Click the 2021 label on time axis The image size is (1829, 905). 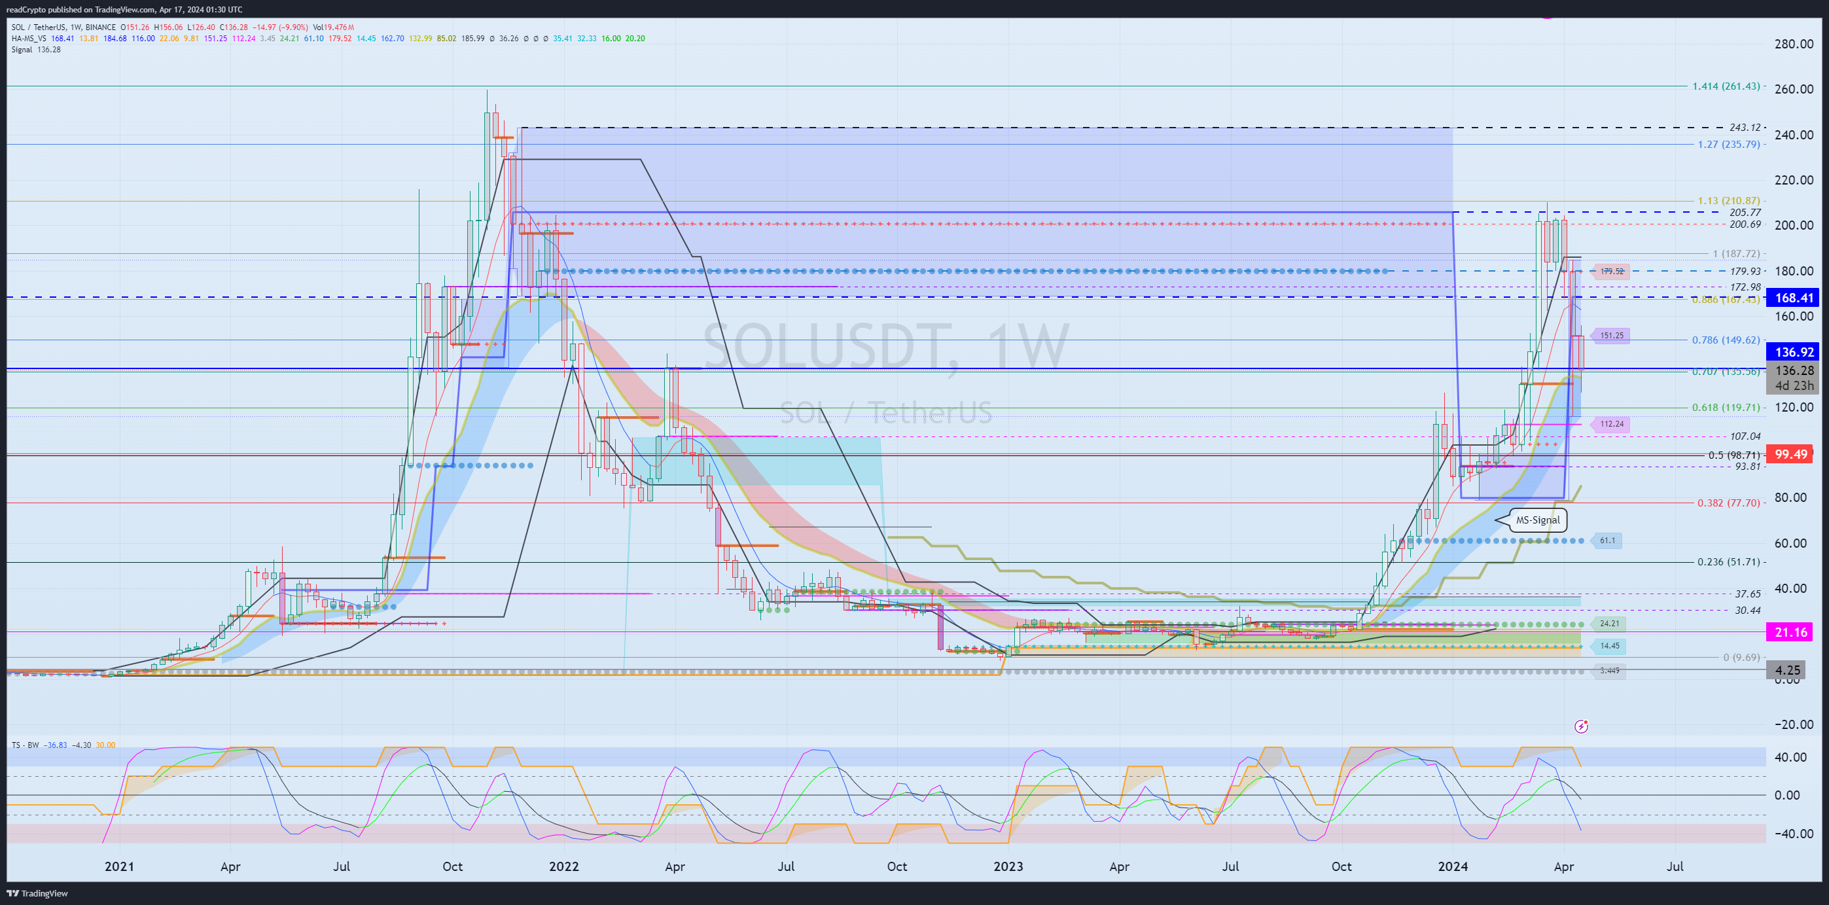click(x=118, y=866)
